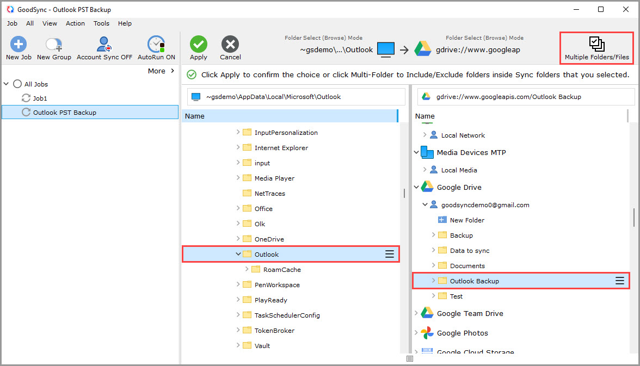The image size is (640, 366).
Task: Collapse the All Jobs tree
Action: pyautogui.click(x=6, y=84)
